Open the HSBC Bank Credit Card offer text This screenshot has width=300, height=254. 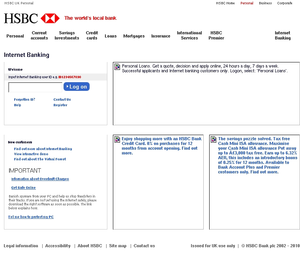(x=162, y=146)
